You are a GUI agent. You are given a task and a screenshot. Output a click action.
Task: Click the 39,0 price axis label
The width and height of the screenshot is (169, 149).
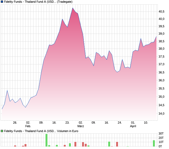point(161,34)
